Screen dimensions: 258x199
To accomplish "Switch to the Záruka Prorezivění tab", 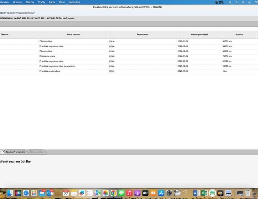I will pos(15,152).
